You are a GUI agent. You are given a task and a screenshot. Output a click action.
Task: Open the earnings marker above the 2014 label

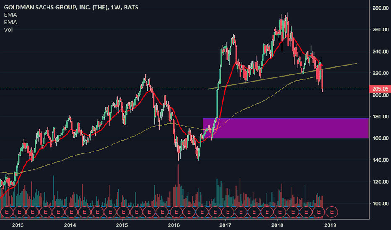[72, 212]
